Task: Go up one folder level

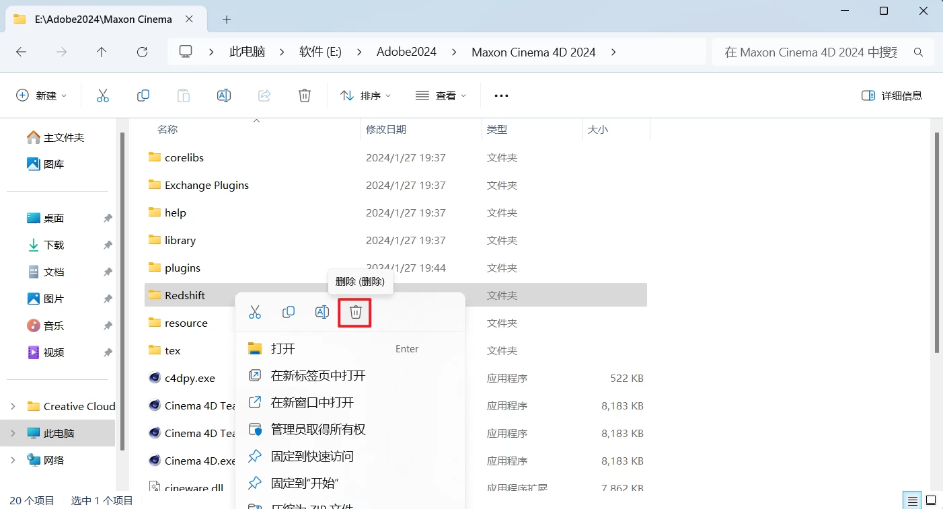Action: pyautogui.click(x=102, y=52)
